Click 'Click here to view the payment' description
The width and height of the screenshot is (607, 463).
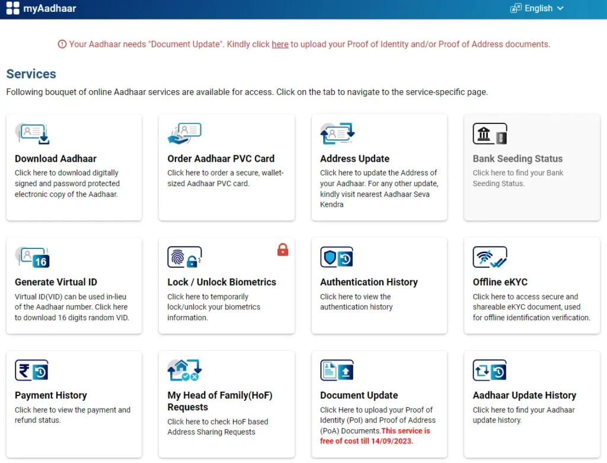point(72,414)
